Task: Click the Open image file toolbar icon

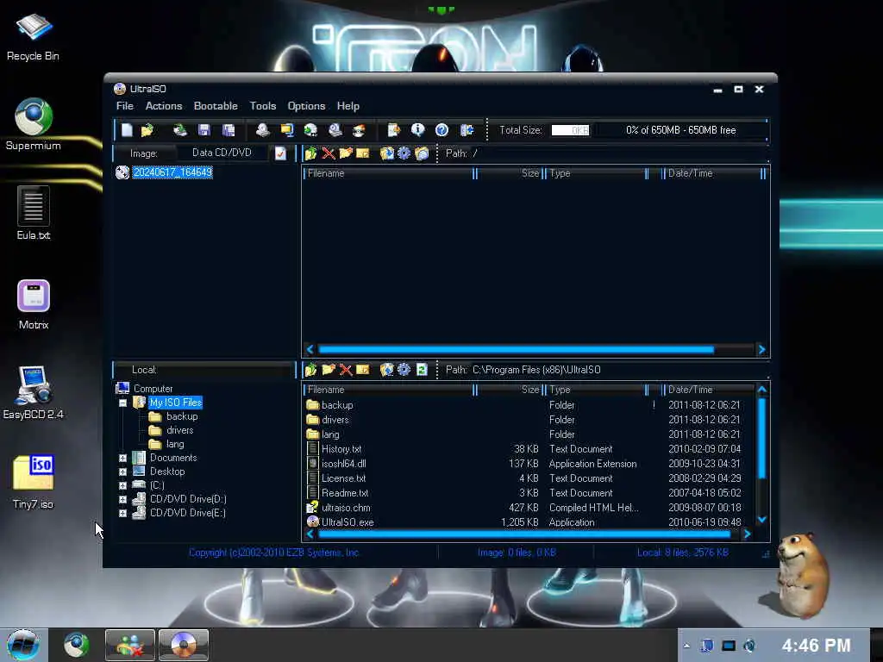Action: (x=147, y=130)
